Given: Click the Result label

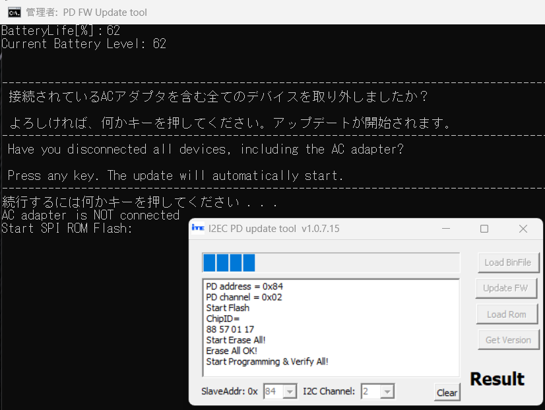Looking at the screenshot, I should click(x=497, y=379).
